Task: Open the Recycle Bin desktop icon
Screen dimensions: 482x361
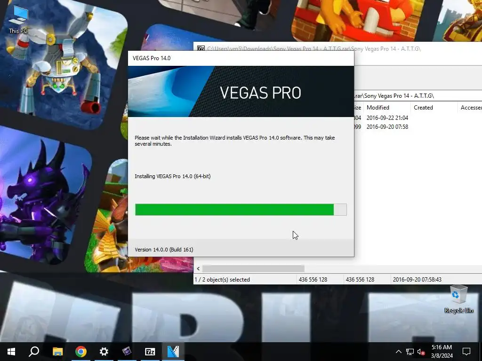Action: [x=458, y=299]
